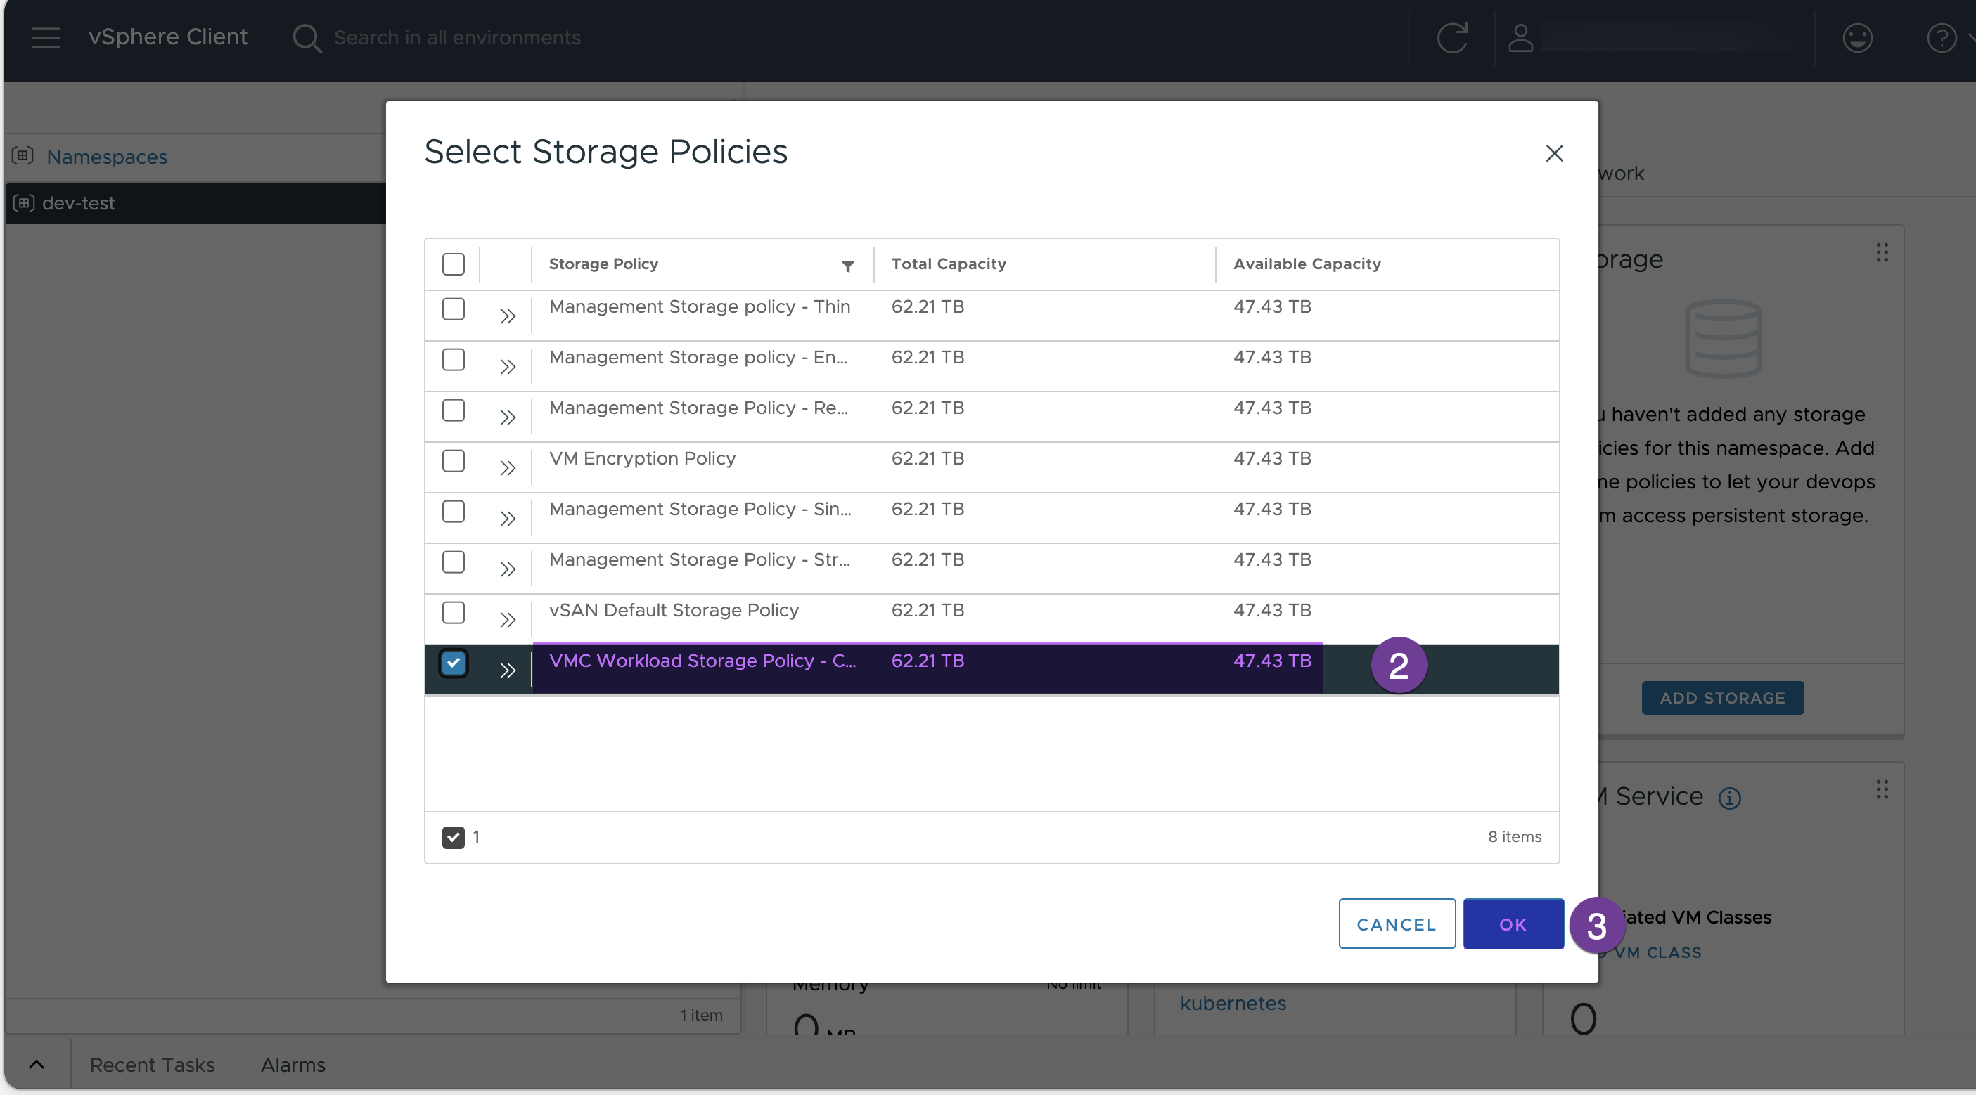Expand the bottom Recent Tasks panel
The width and height of the screenshot is (1976, 1095).
[x=36, y=1064]
